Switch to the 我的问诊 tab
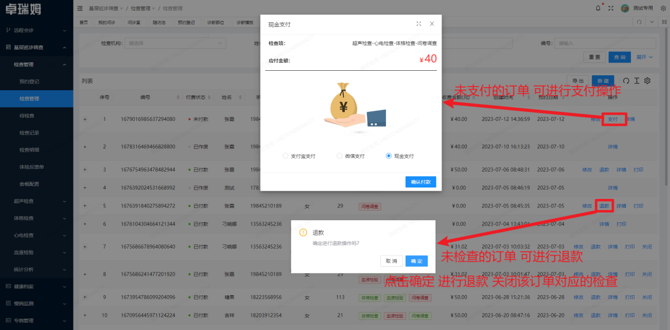The height and width of the screenshot is (330, 670). click(x=106, y=22)
